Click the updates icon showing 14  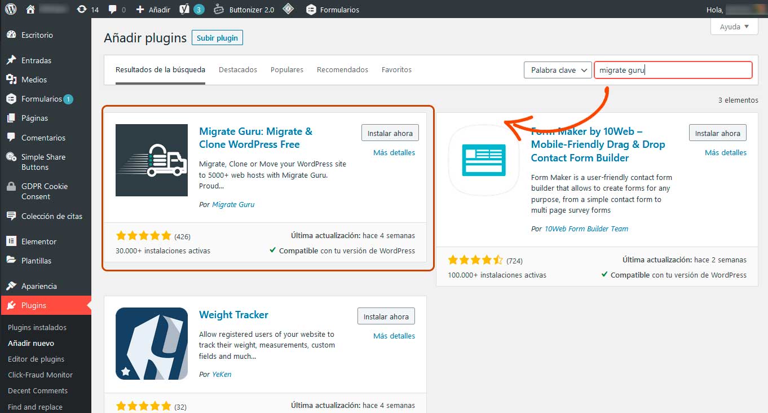pyautogui.click(x=87, y=9)
